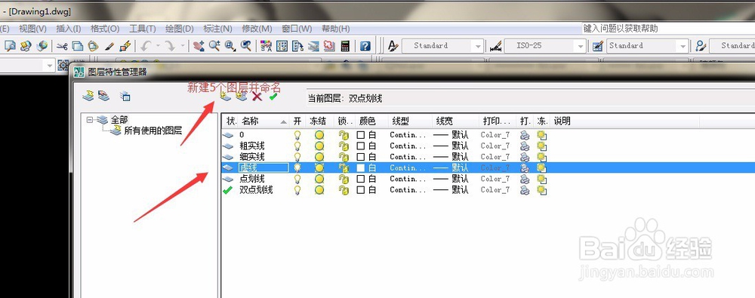This screenshot has height=298, width=755.
Task: Open the workspace dropdown left of gear
Action: 51,65
